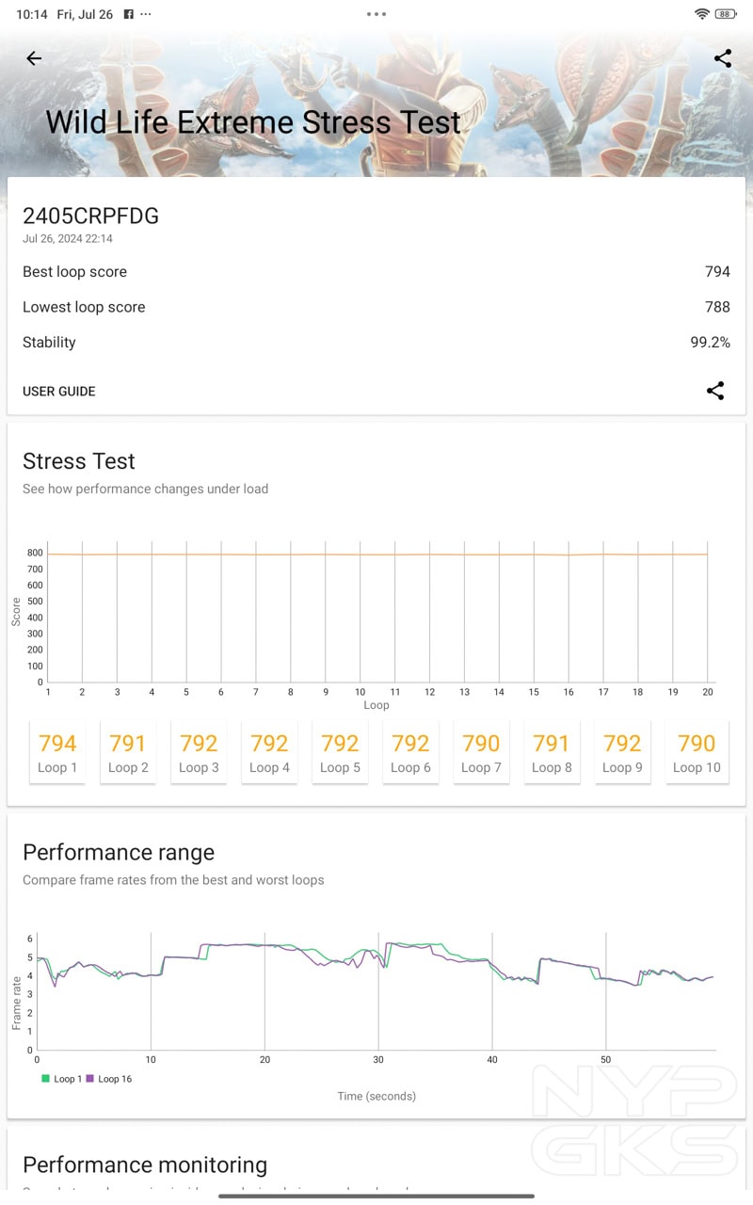Tap the three-dot handle at top center
753x1205 pixels.
[x=376, y=14]
